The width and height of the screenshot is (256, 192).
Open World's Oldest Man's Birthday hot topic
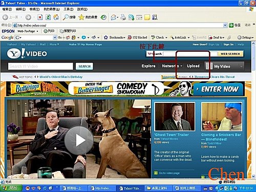click(61, 77)
